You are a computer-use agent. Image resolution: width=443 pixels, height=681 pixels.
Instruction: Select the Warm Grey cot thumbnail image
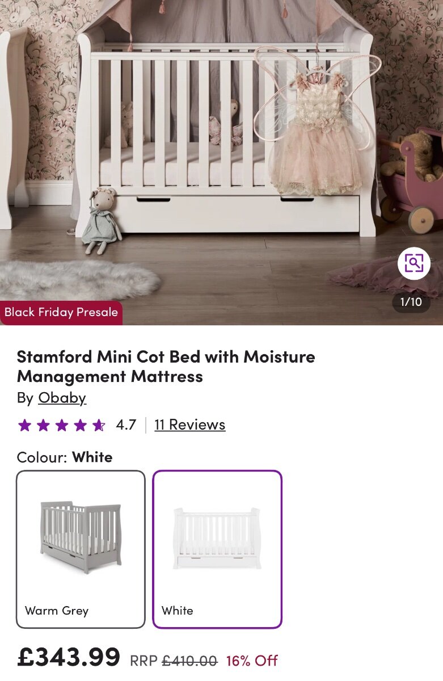click(x=81, y=536)
